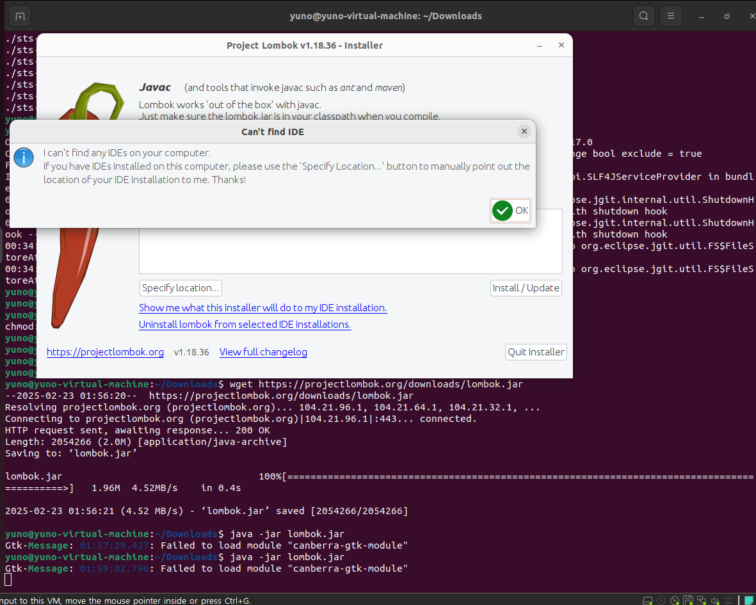The width and height of the screenshot is (756, 605).
Task: Click the Project Lombok v1.18.36 - Installer title
Action: pos(305,45)
